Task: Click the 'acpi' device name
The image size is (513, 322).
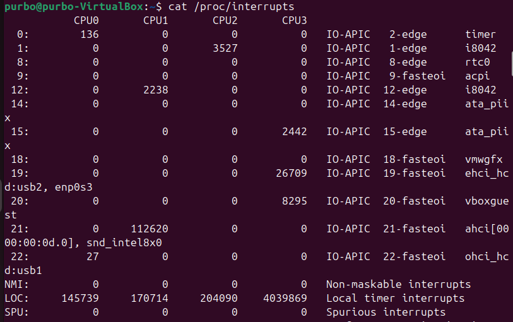Action: (477, 76)
